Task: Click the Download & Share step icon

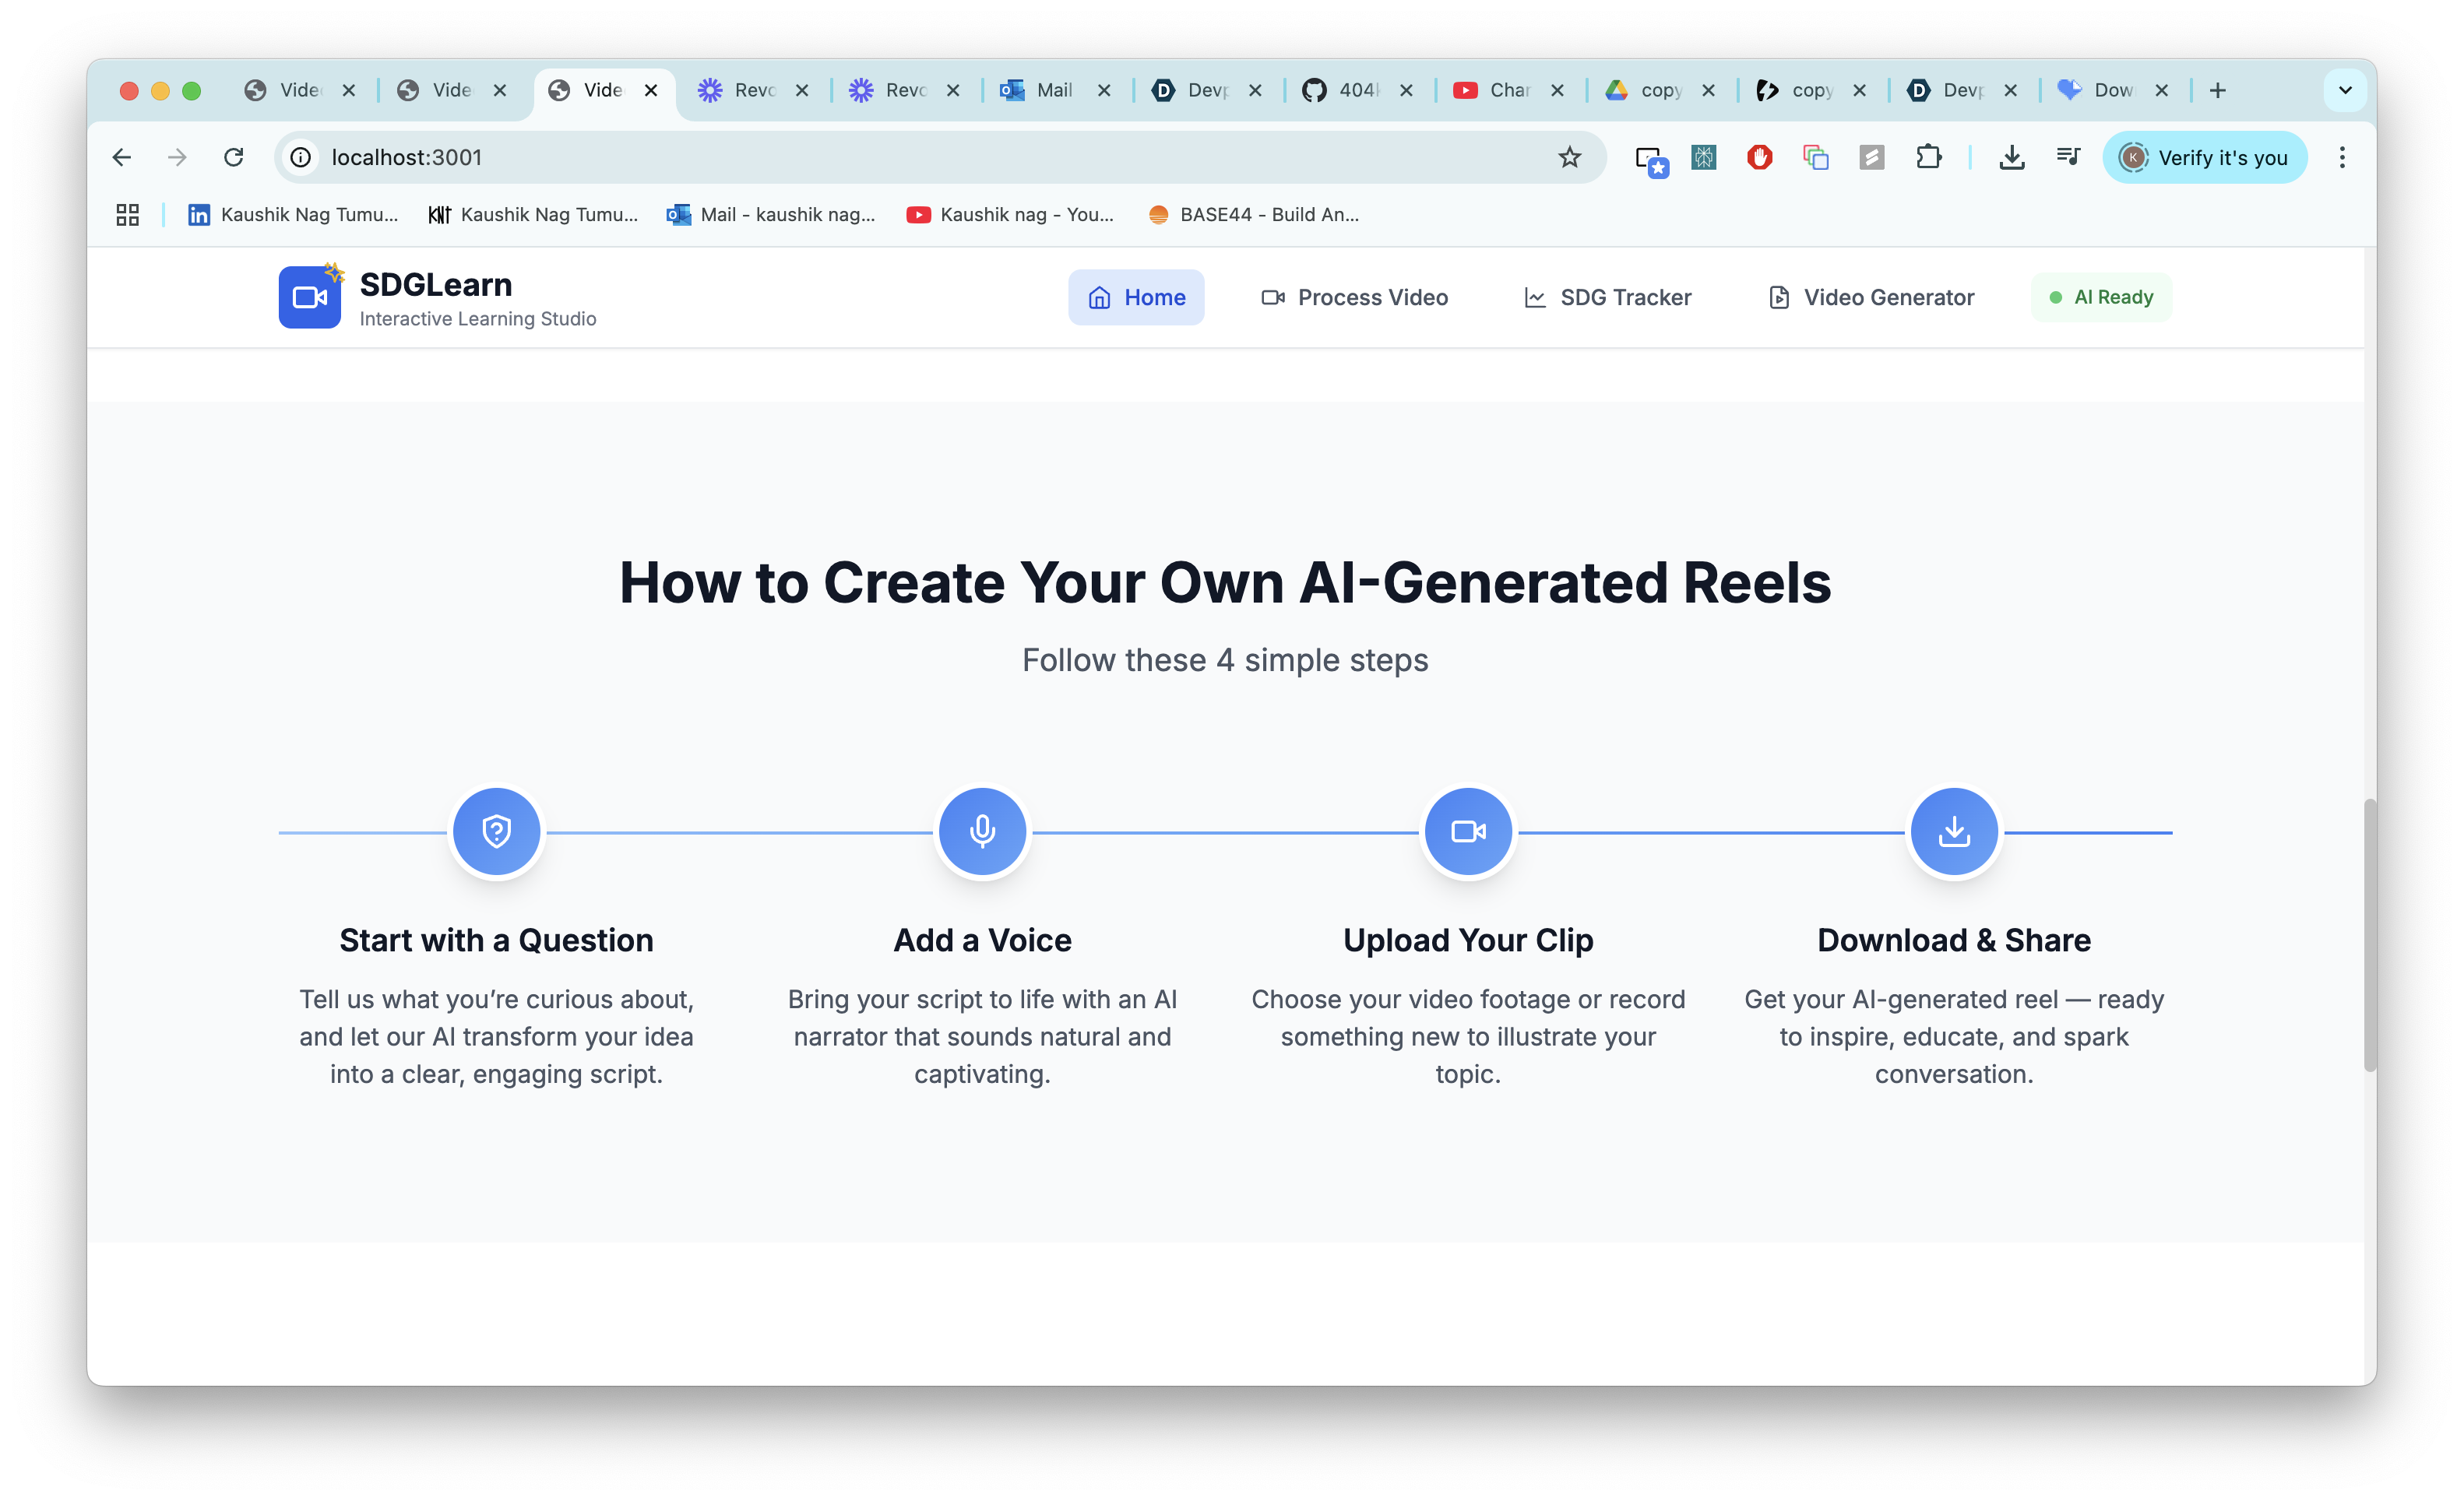Action: click(1953, 831)
